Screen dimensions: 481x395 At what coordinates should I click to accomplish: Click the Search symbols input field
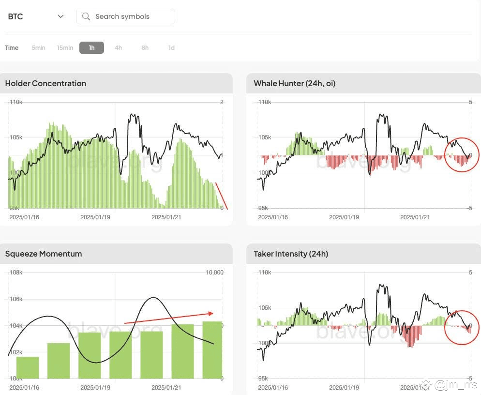[x=131, y=16]
